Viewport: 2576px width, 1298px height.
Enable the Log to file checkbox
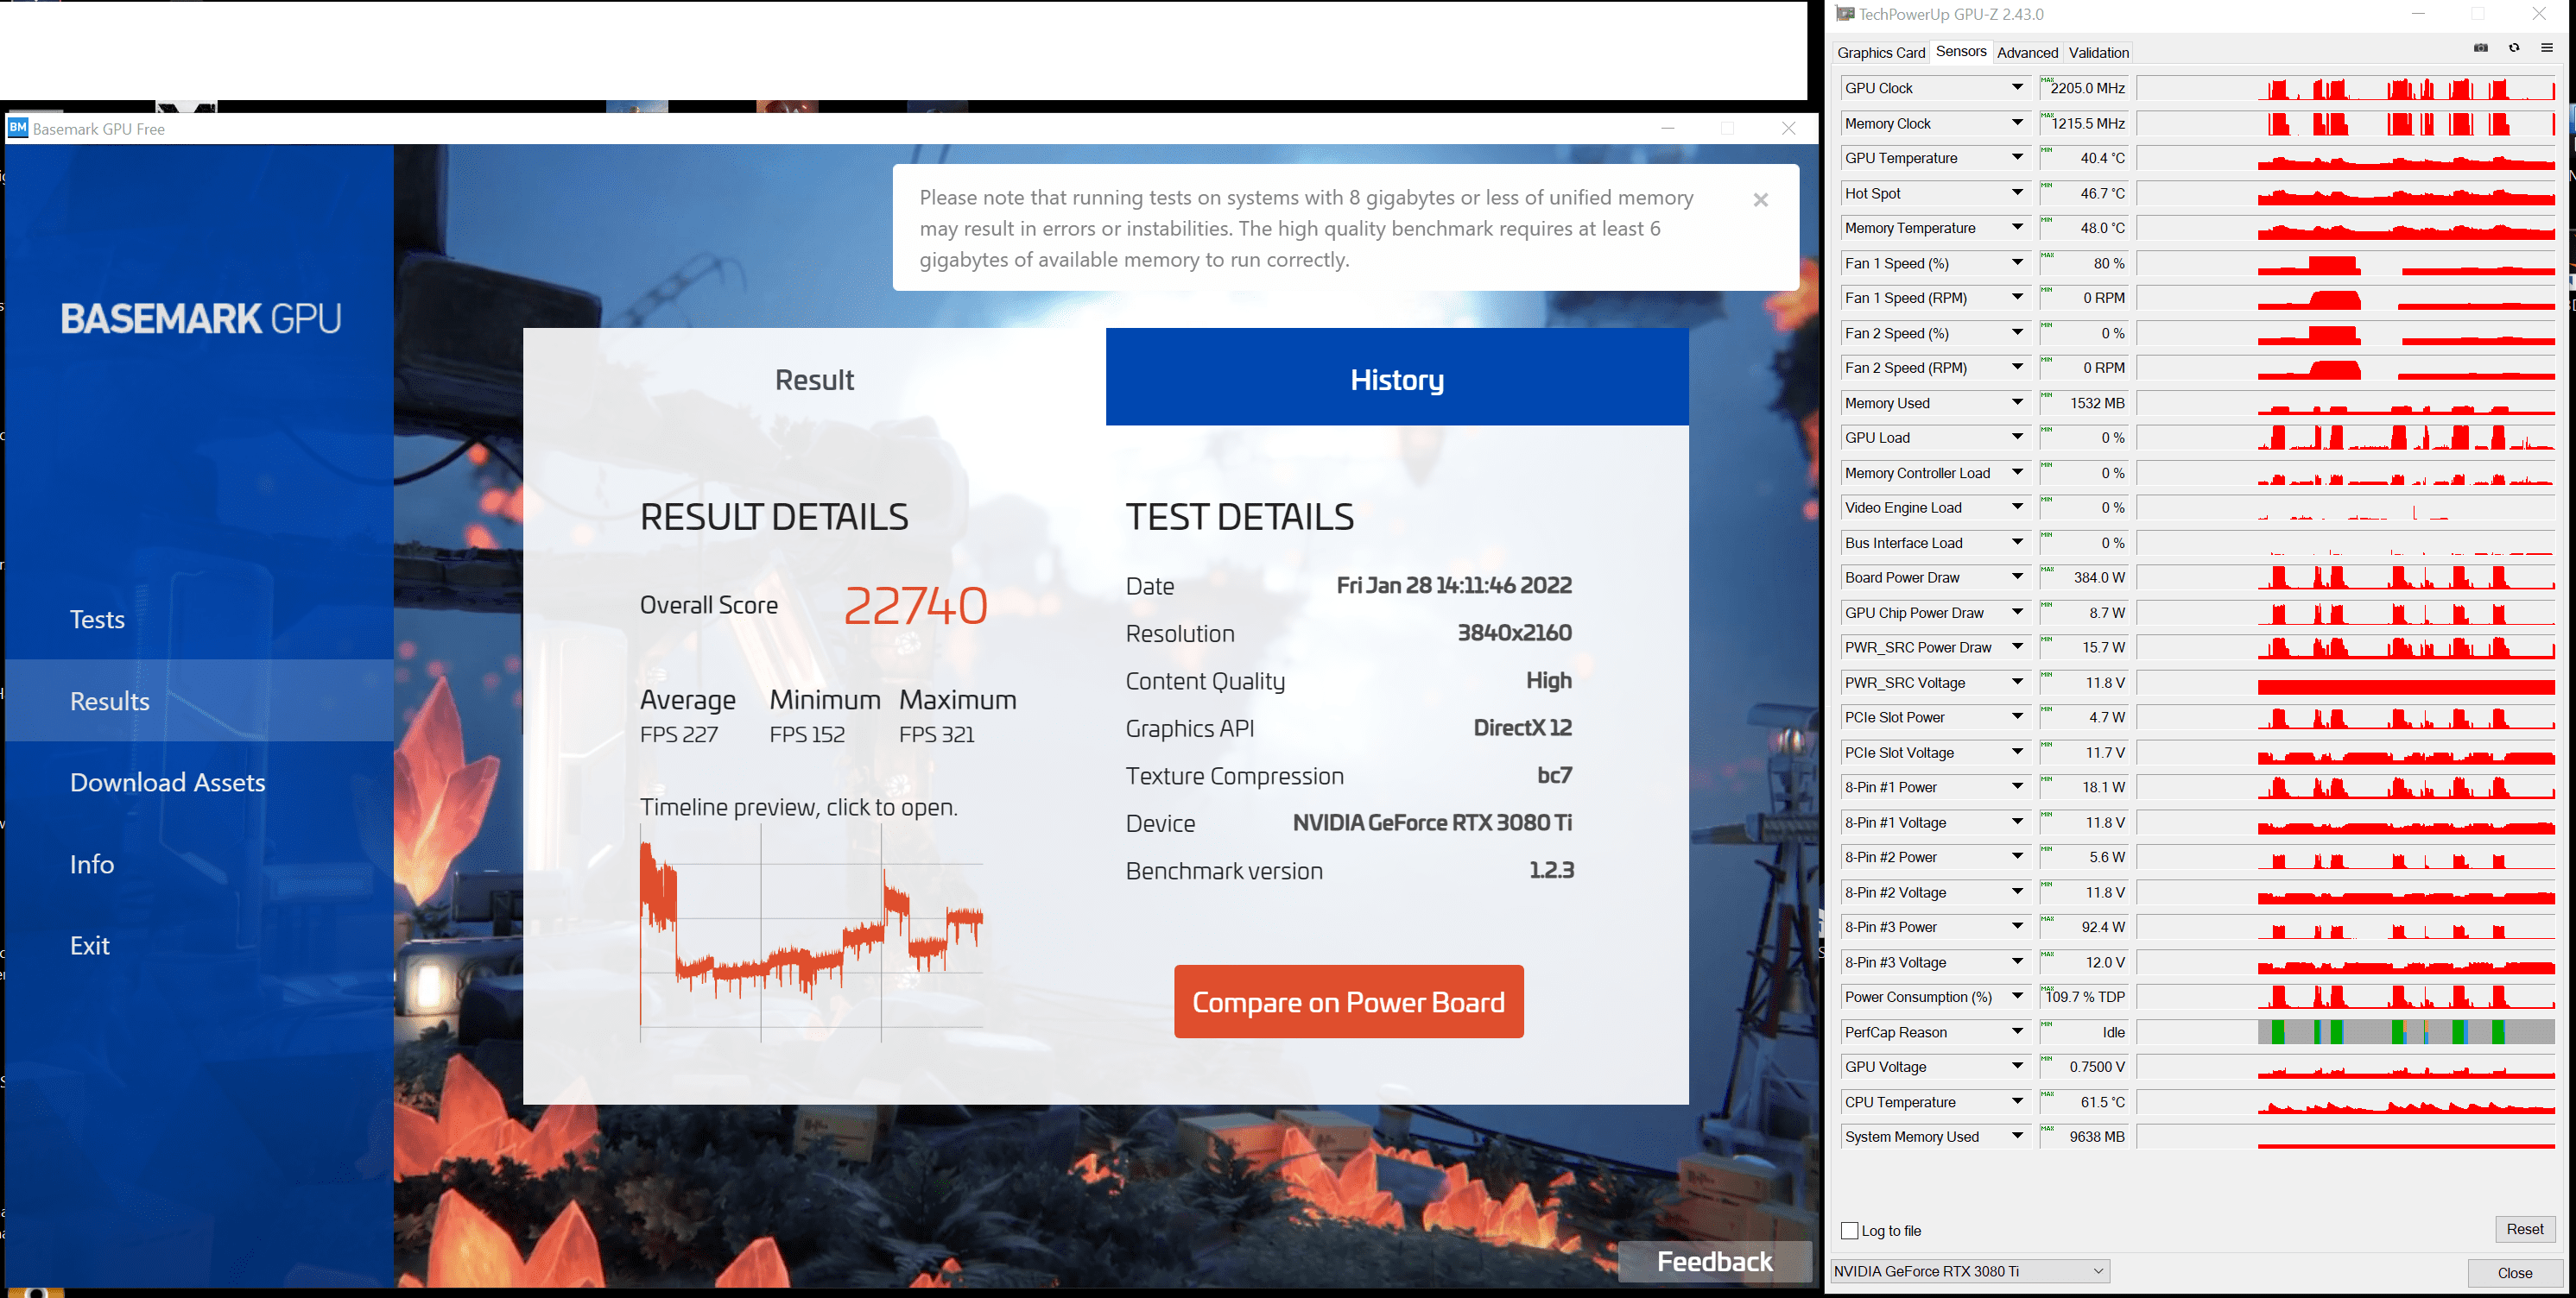coord(1849,1230)
